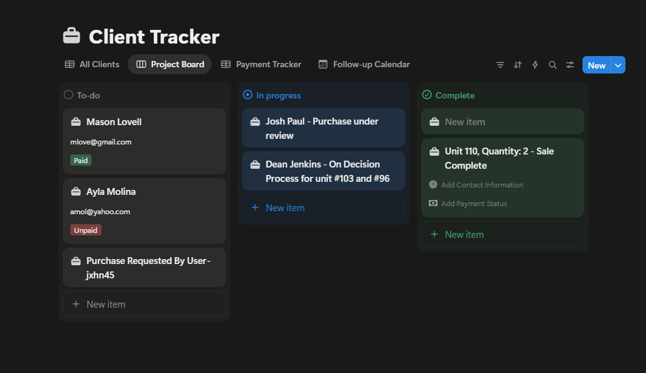Switch to the Follow-up Calendar tab
The image size is (646, 373).
tap(364, 64)
